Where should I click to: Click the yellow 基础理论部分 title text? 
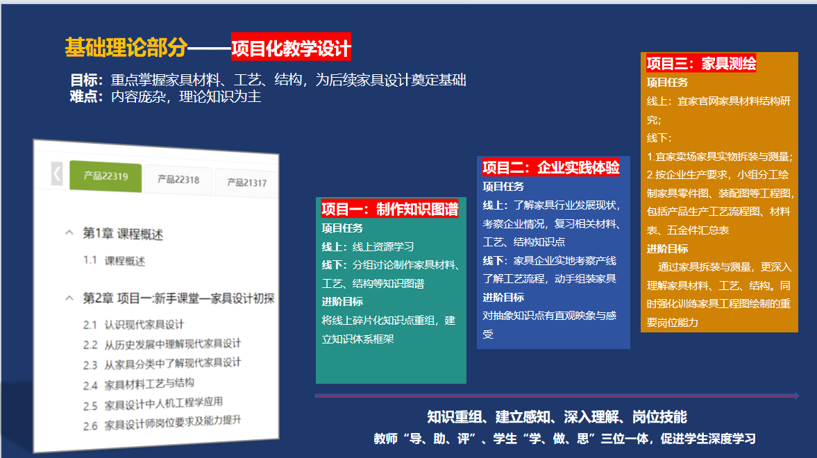click(x=126, y=48)
